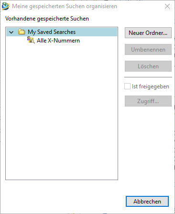Enable the Ist freigegeben checkbox
The image size is (175, 214).
pos(127,86)
